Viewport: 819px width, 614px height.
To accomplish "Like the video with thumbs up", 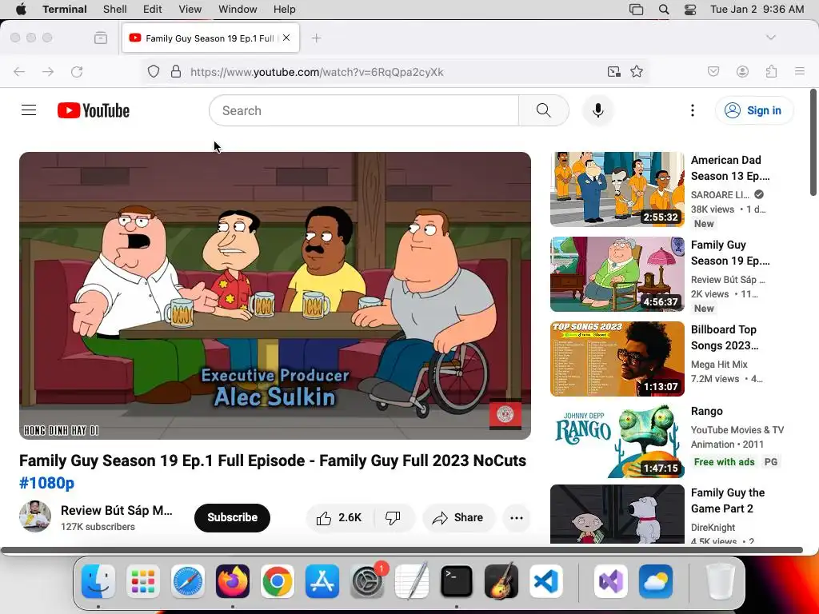I will click(x=339, y=517).
